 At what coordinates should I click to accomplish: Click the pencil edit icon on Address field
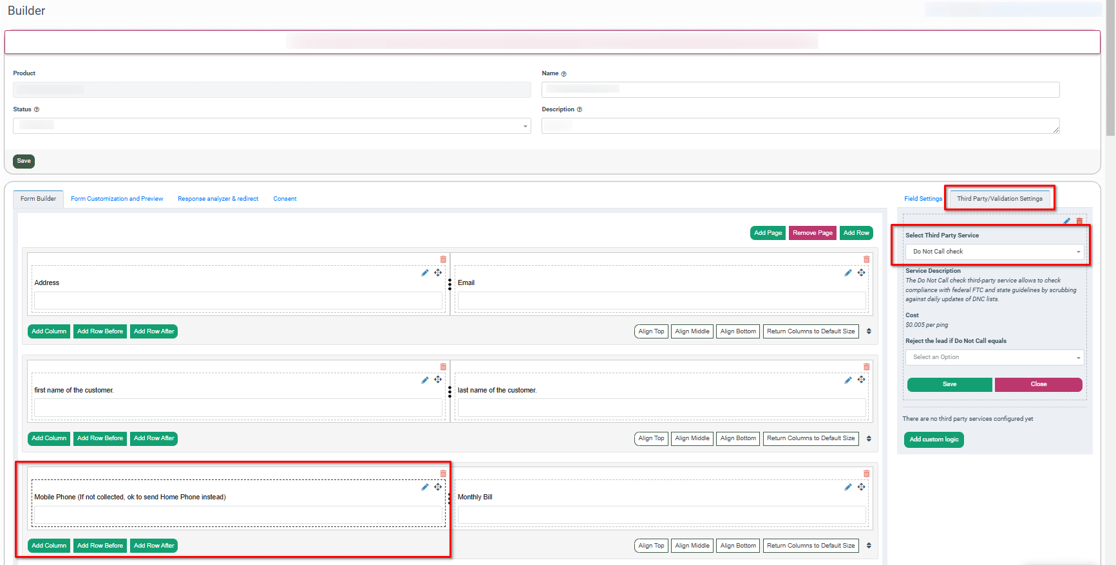coord(425,273)
